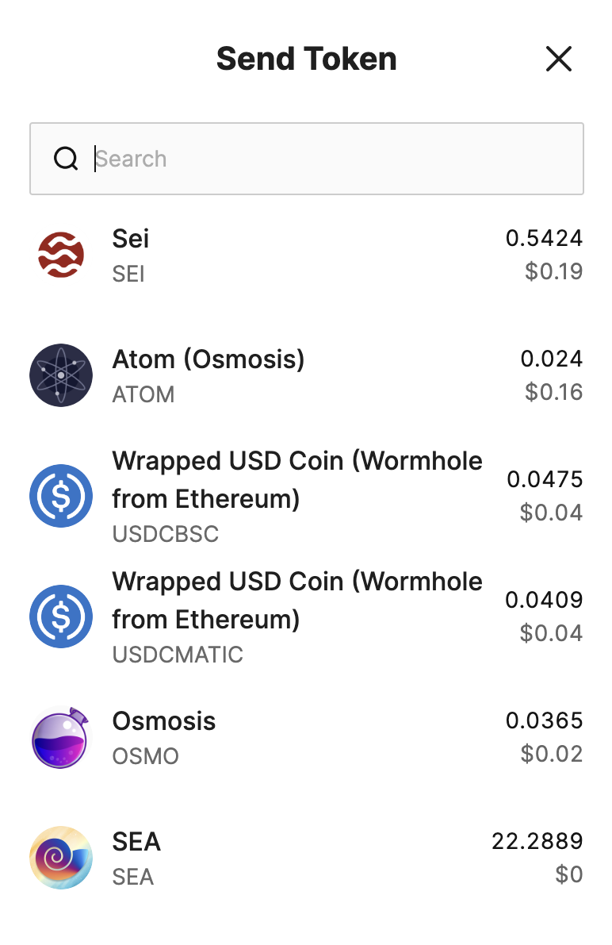Viewport: 612px width, 945px height.
Task: Select the Atom (Osmosis) token icon
Action: pyautogui.click(x=61, y=375)
